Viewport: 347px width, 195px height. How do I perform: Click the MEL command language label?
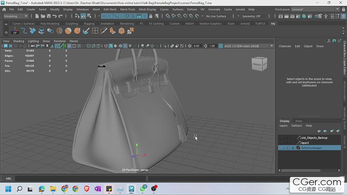(x=9, y=178)
